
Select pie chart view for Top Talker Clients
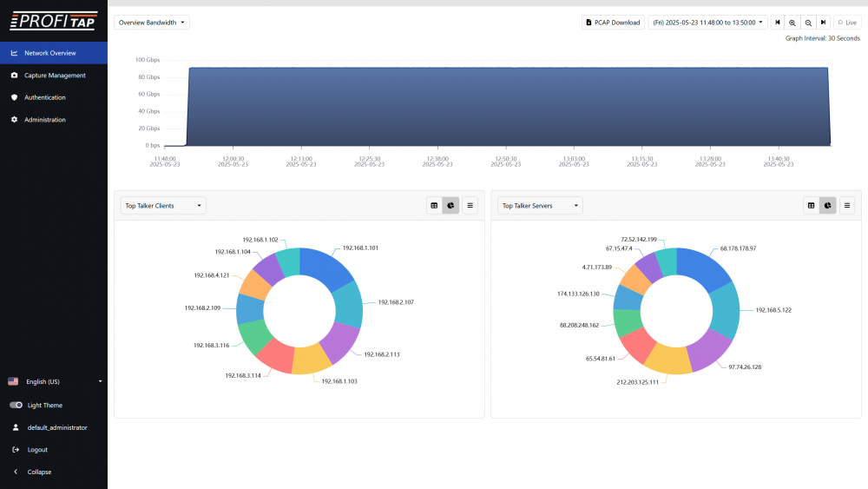pos(450,206)
